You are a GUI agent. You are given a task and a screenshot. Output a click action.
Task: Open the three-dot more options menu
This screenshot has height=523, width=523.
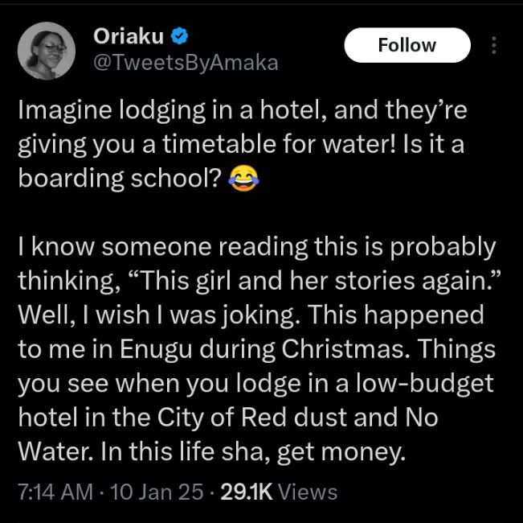(495, 46)
